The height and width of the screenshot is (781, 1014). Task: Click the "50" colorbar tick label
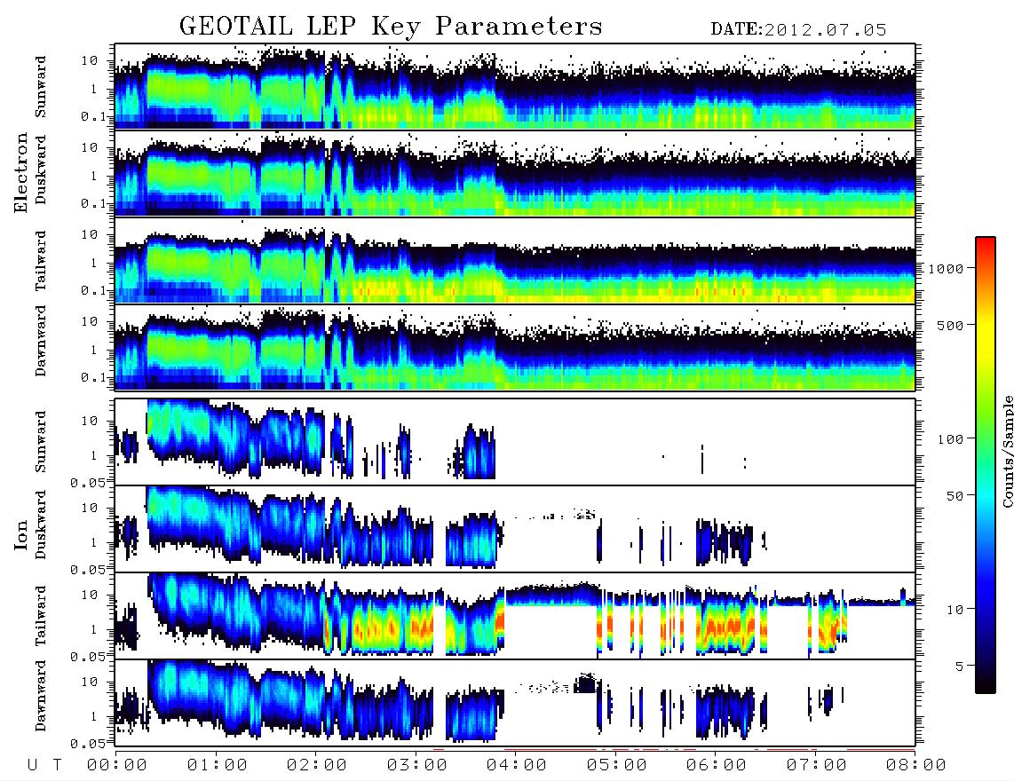coord(955,496)
